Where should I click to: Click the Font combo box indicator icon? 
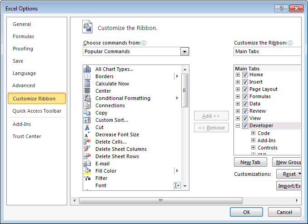point(177,185)
